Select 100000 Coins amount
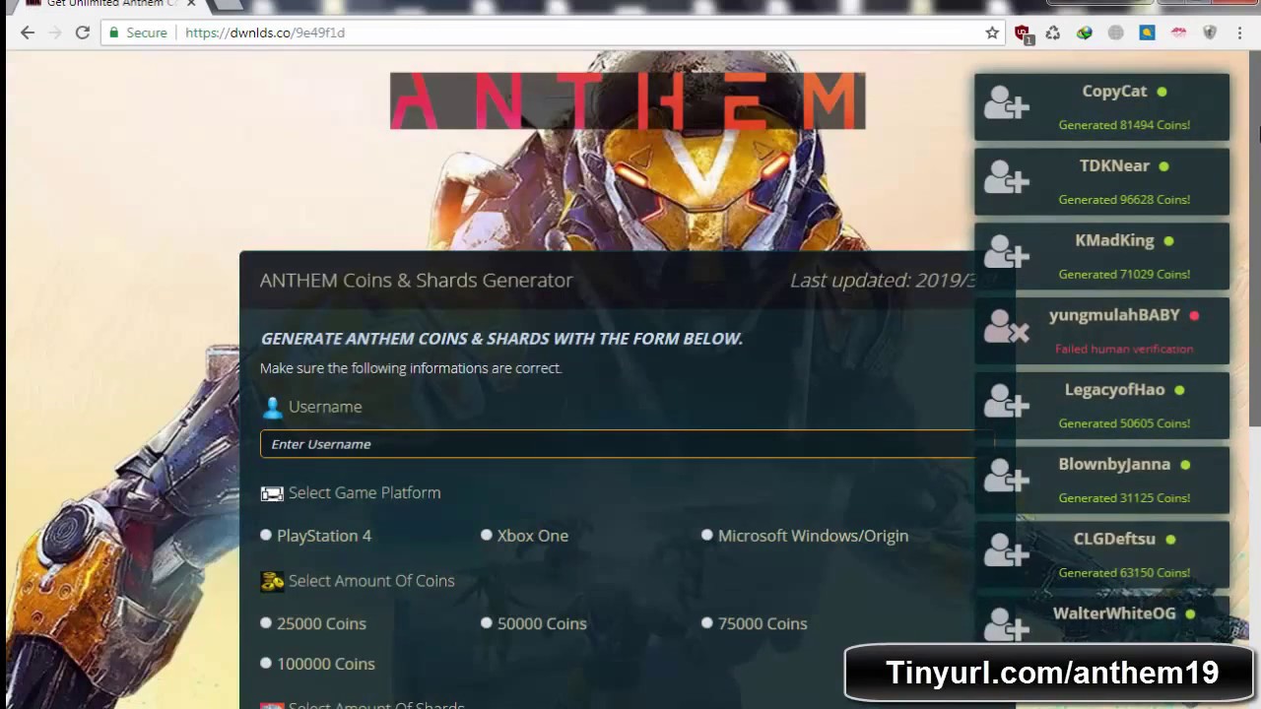Image resolution: width=1261 pixels, height=709 pixels. [266, 664]
